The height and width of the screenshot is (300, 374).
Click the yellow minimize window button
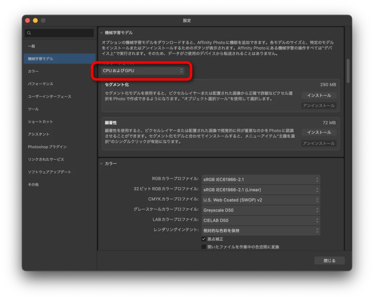coord(35,20)
